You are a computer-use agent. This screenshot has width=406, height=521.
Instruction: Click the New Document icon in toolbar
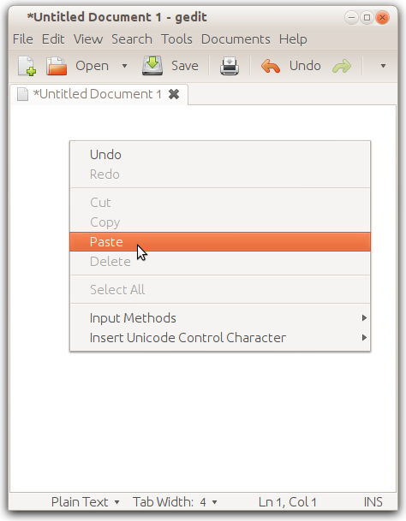(27, 66)
